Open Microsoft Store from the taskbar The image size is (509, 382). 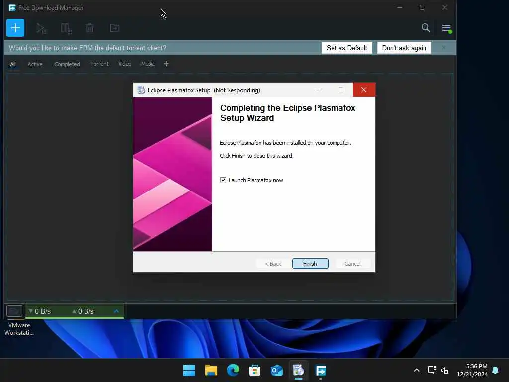point(255,370)
